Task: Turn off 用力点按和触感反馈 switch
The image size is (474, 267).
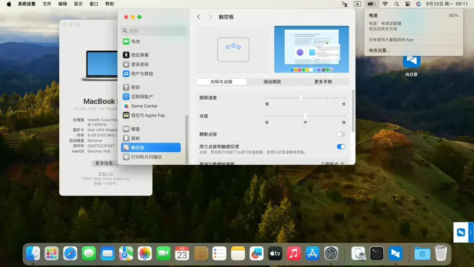Action: point(341,147)
